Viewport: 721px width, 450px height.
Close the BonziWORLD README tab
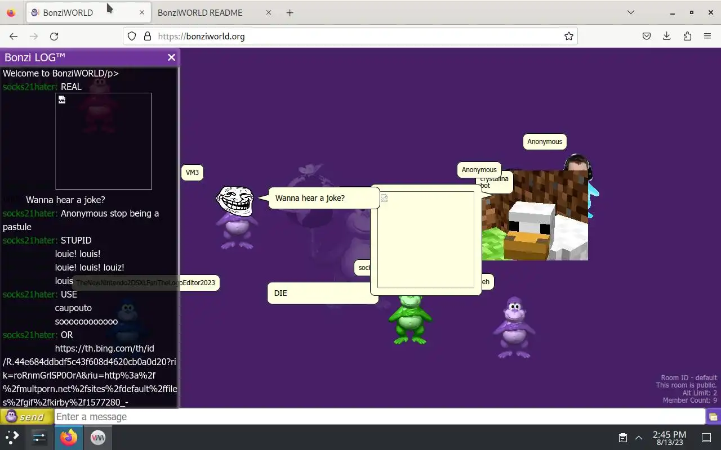268,12
